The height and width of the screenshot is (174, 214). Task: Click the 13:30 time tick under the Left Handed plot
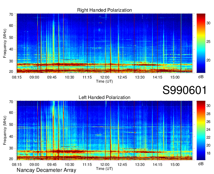point(140,165)
